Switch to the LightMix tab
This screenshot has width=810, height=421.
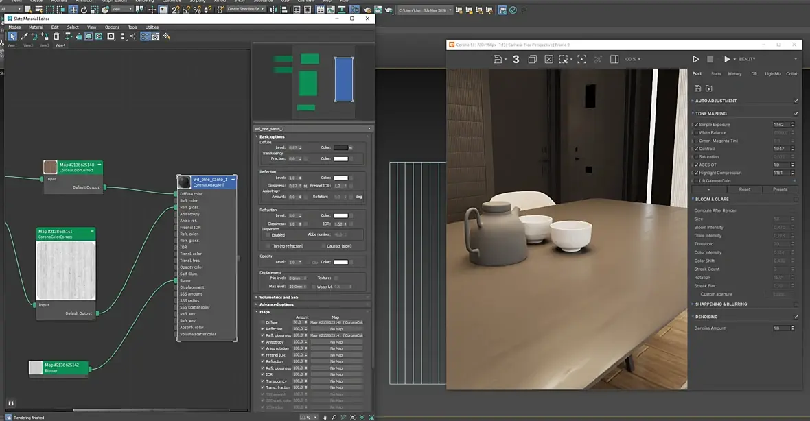773,73
